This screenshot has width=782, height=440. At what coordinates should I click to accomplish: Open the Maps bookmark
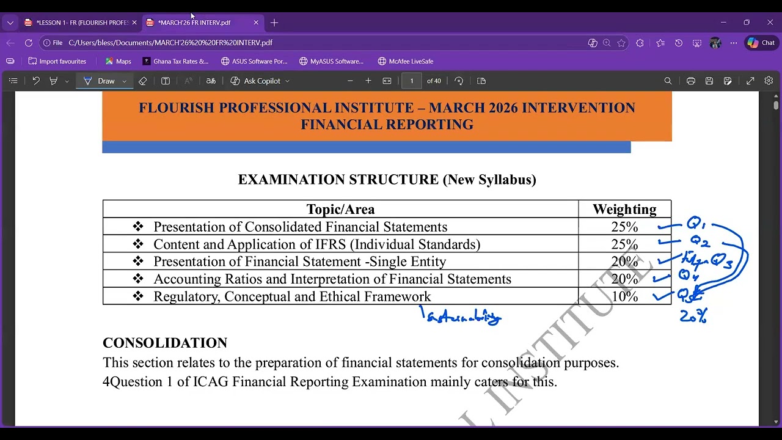coord(119,61)
